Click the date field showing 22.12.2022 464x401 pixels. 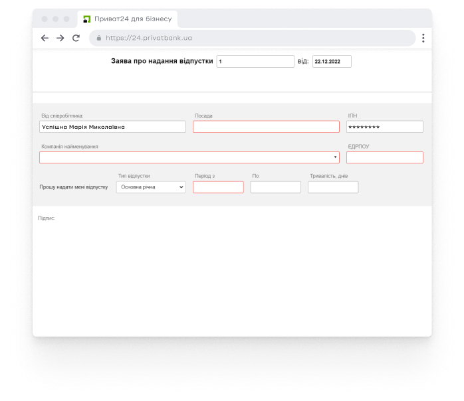tap(331, 62)
